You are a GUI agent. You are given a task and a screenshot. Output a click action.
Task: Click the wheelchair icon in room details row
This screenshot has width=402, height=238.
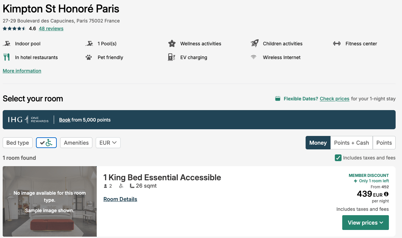[x=121, y=186]
